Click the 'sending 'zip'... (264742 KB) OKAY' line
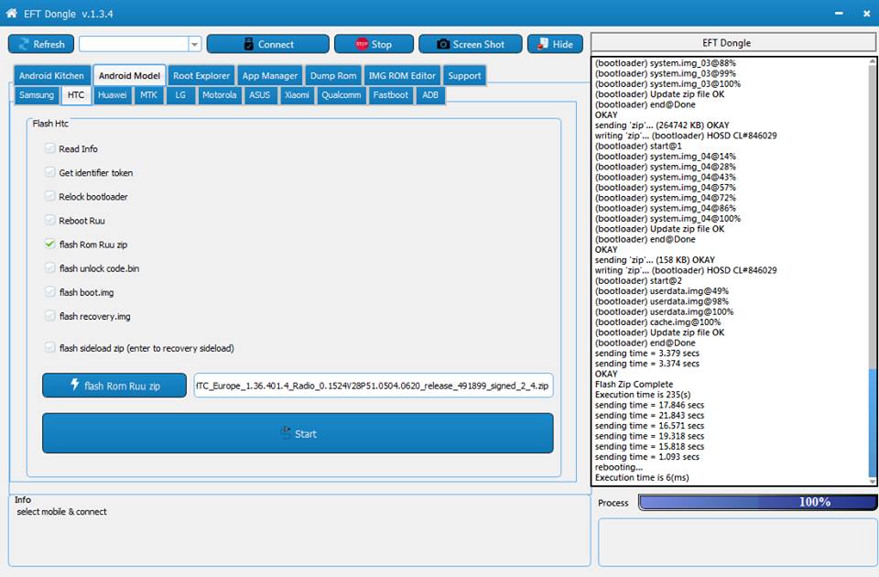This screenshot has width=879, height=577. pos(662,125)
